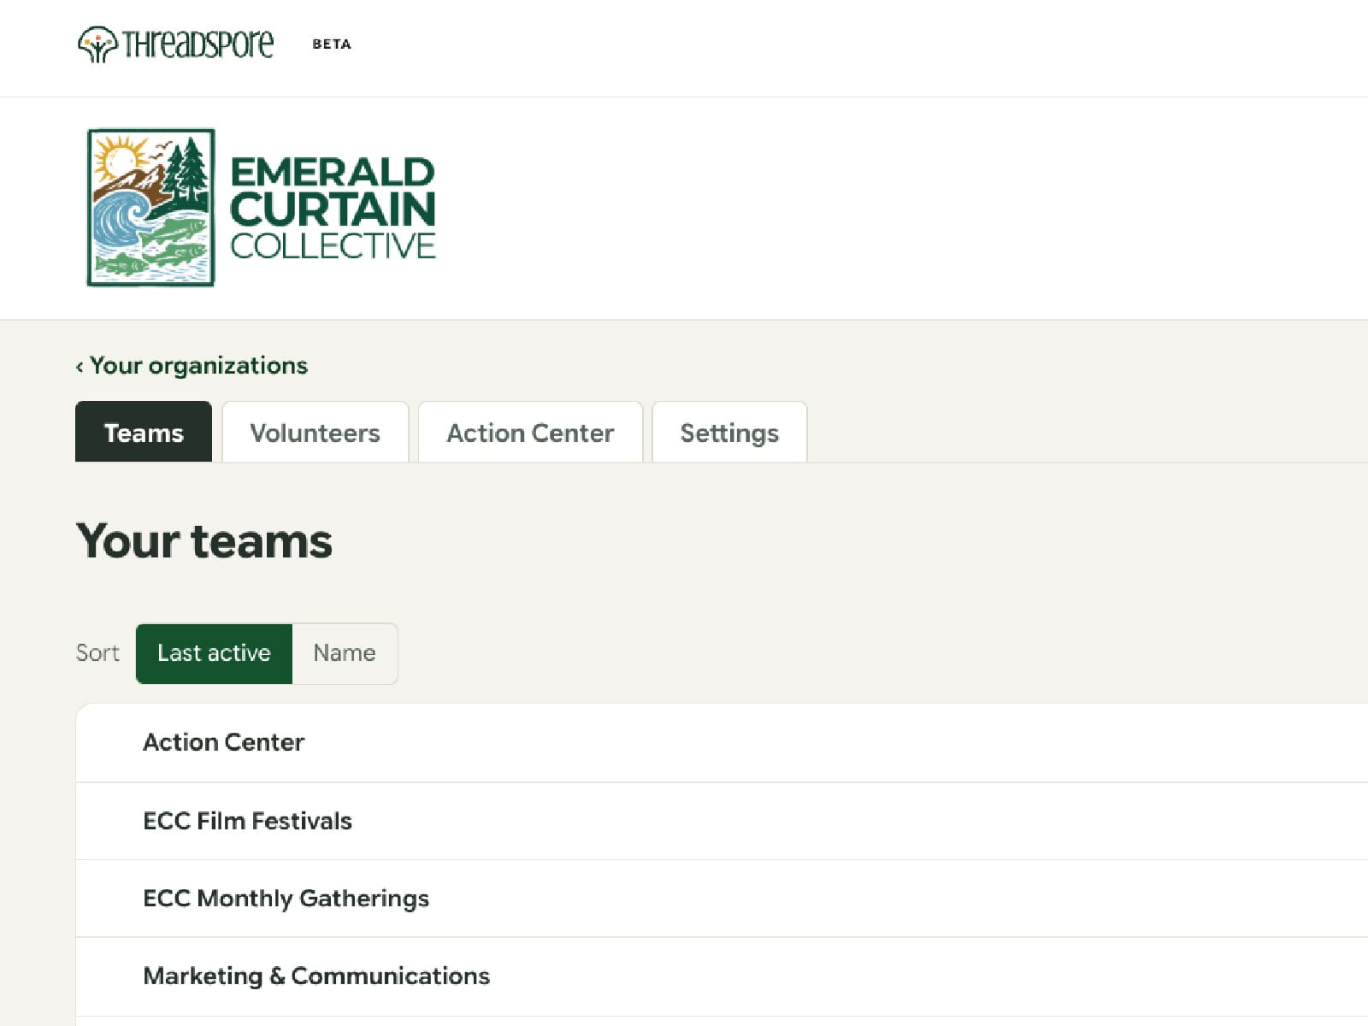Open the Marketing & Communications team

pyautogui.click(x=722, y=976)
